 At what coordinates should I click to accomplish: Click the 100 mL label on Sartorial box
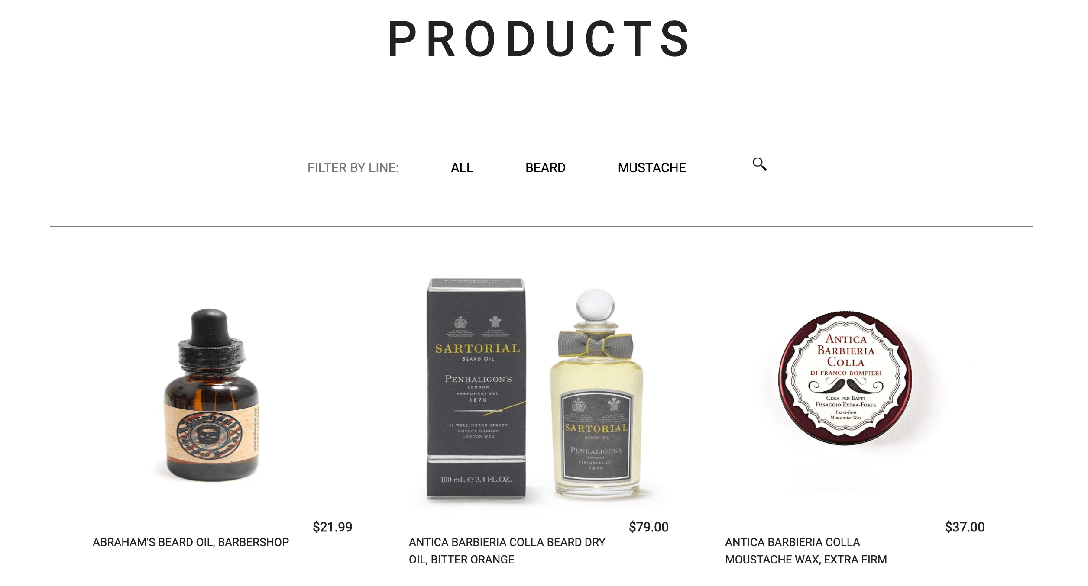point(476,480)
